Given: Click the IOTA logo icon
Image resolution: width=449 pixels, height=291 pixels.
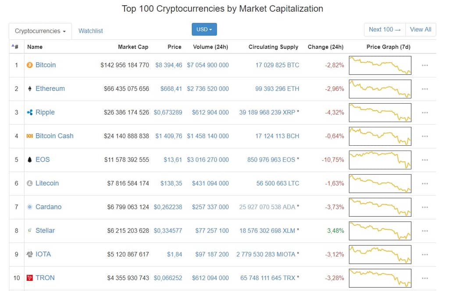Looking at the screenshot, I should coord(29,254).
